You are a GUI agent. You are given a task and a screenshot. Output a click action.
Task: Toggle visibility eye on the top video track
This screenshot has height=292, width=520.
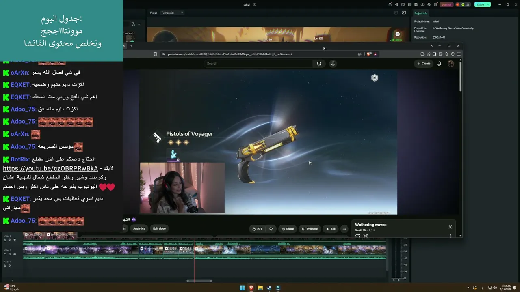click(15, 240)
